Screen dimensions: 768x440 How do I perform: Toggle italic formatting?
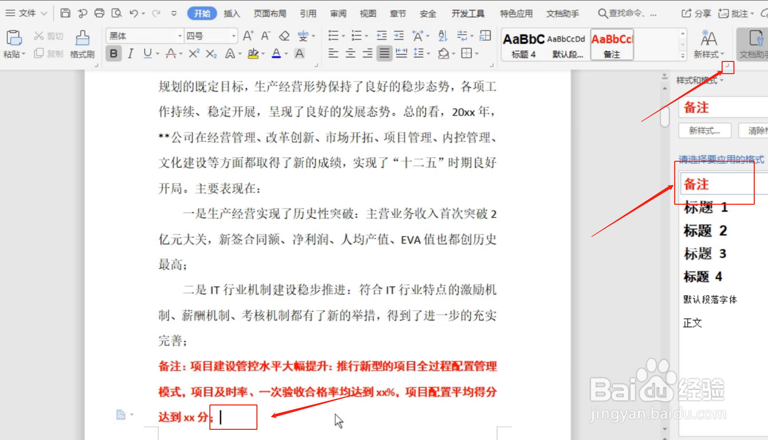(130, 53)
